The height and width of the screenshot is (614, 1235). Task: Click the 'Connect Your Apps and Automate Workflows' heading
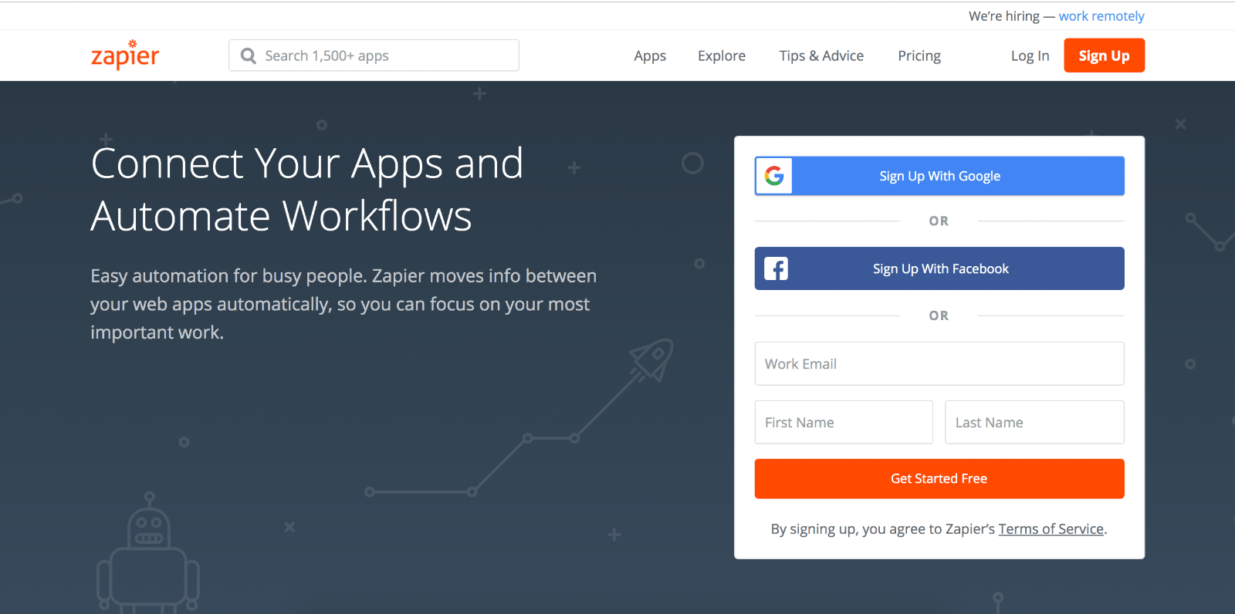[306, 190]
